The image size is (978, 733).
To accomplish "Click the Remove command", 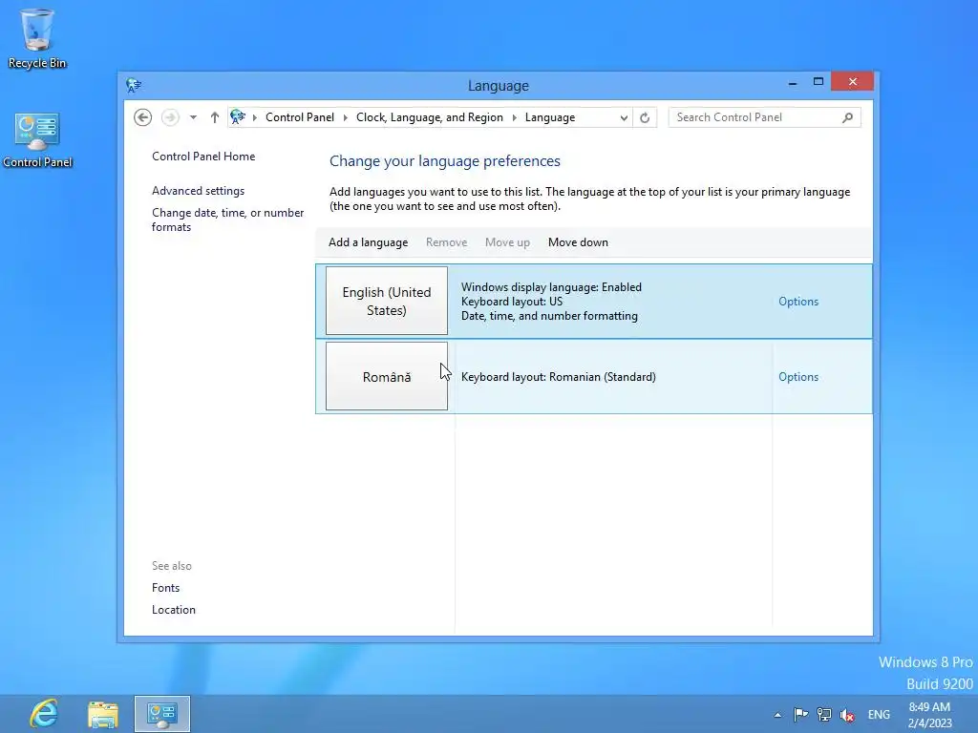I will click(x=446, y=242).
